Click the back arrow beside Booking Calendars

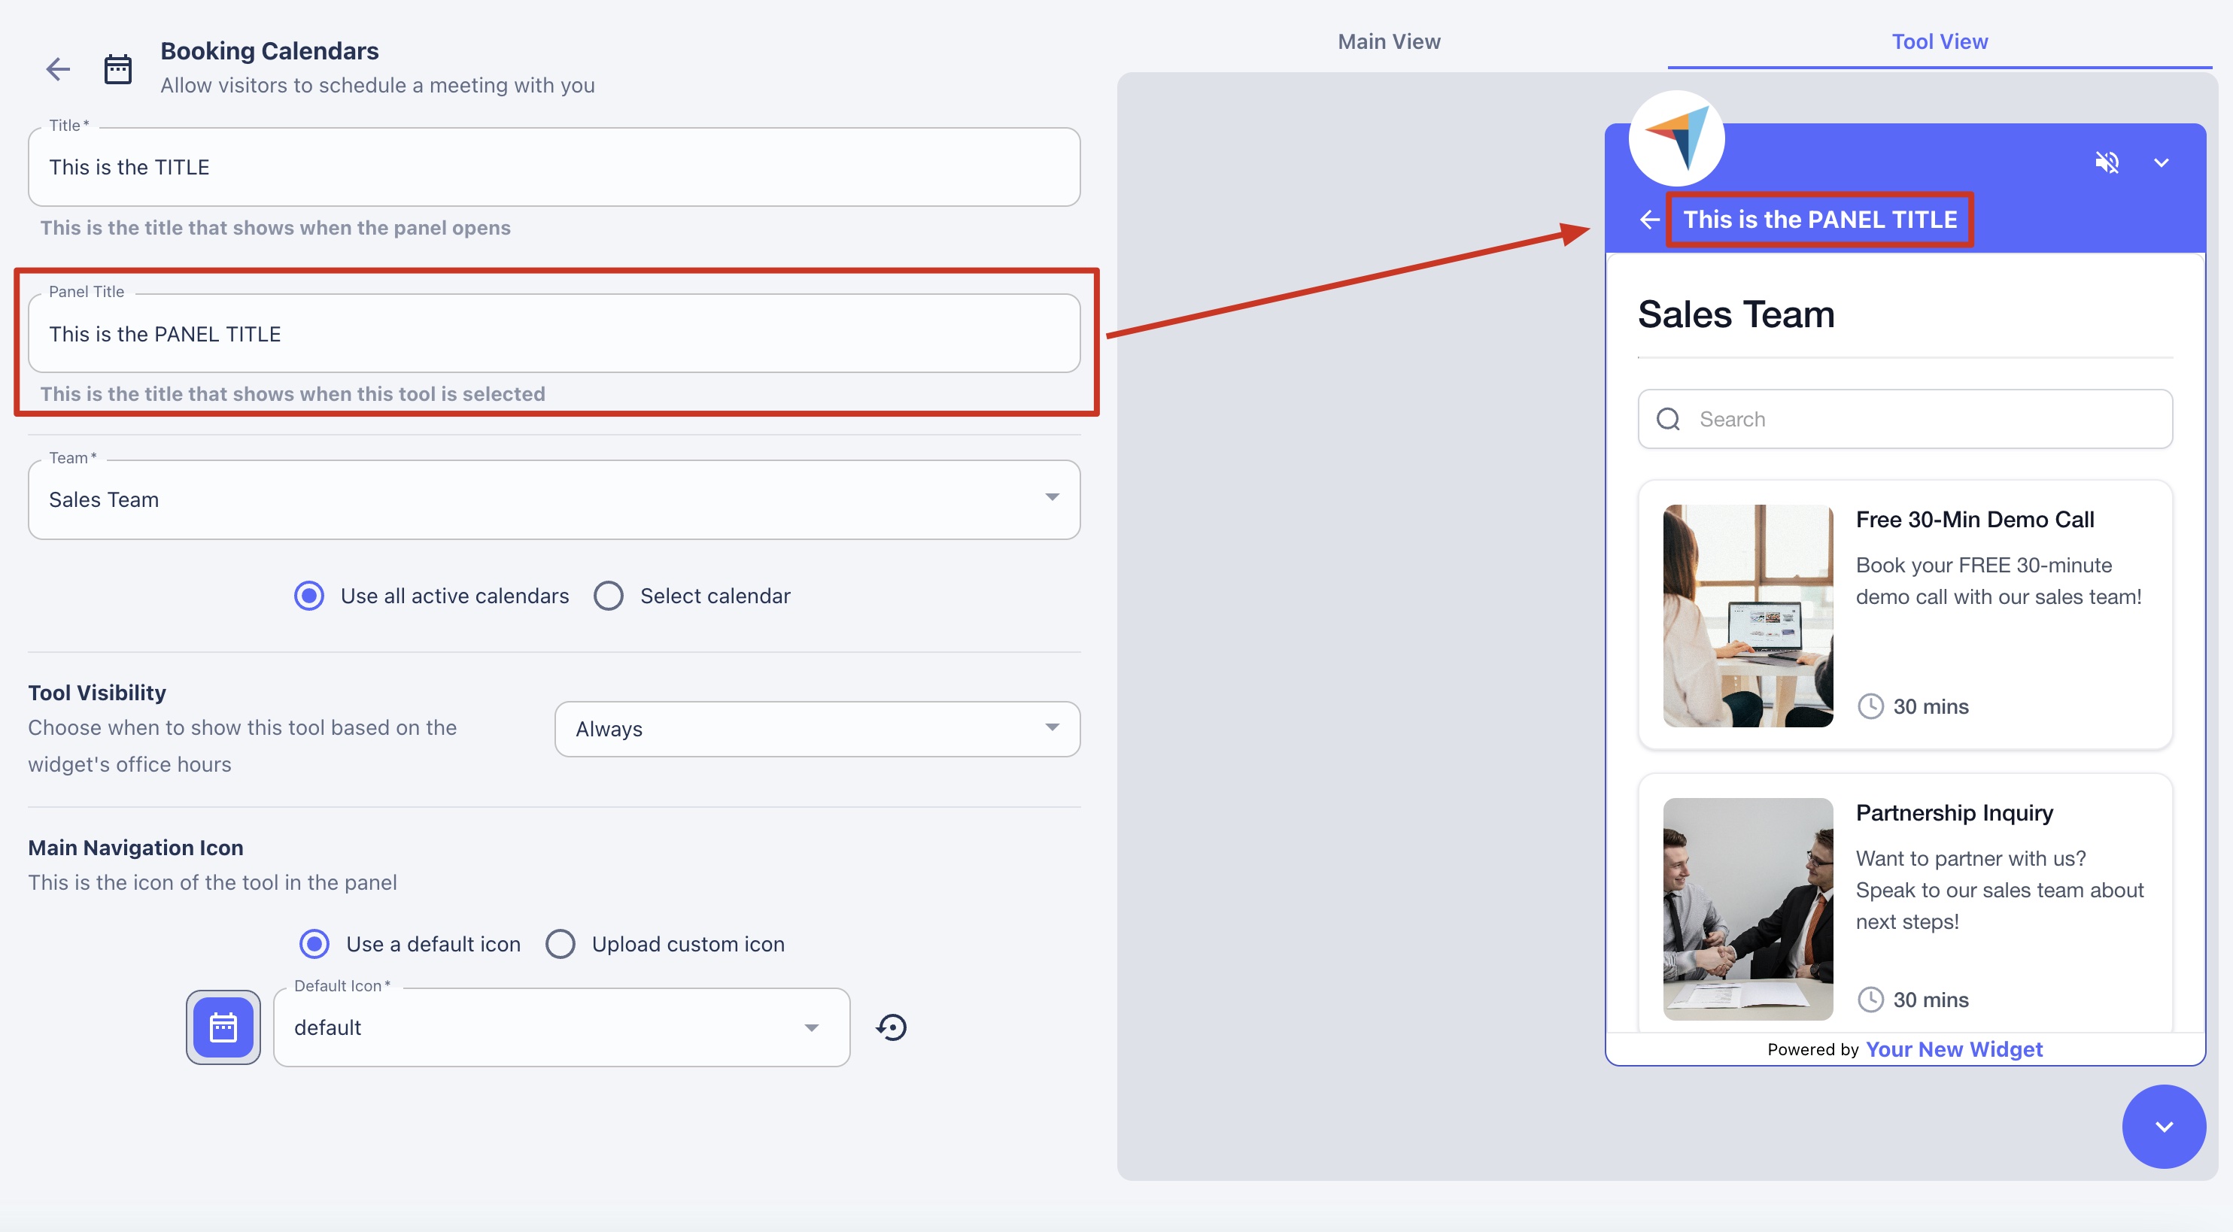click(x=58, y=69)
